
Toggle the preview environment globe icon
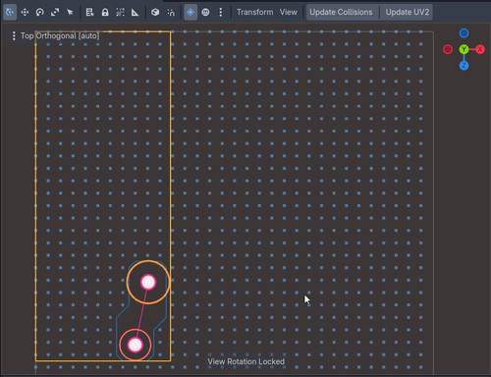205,12
